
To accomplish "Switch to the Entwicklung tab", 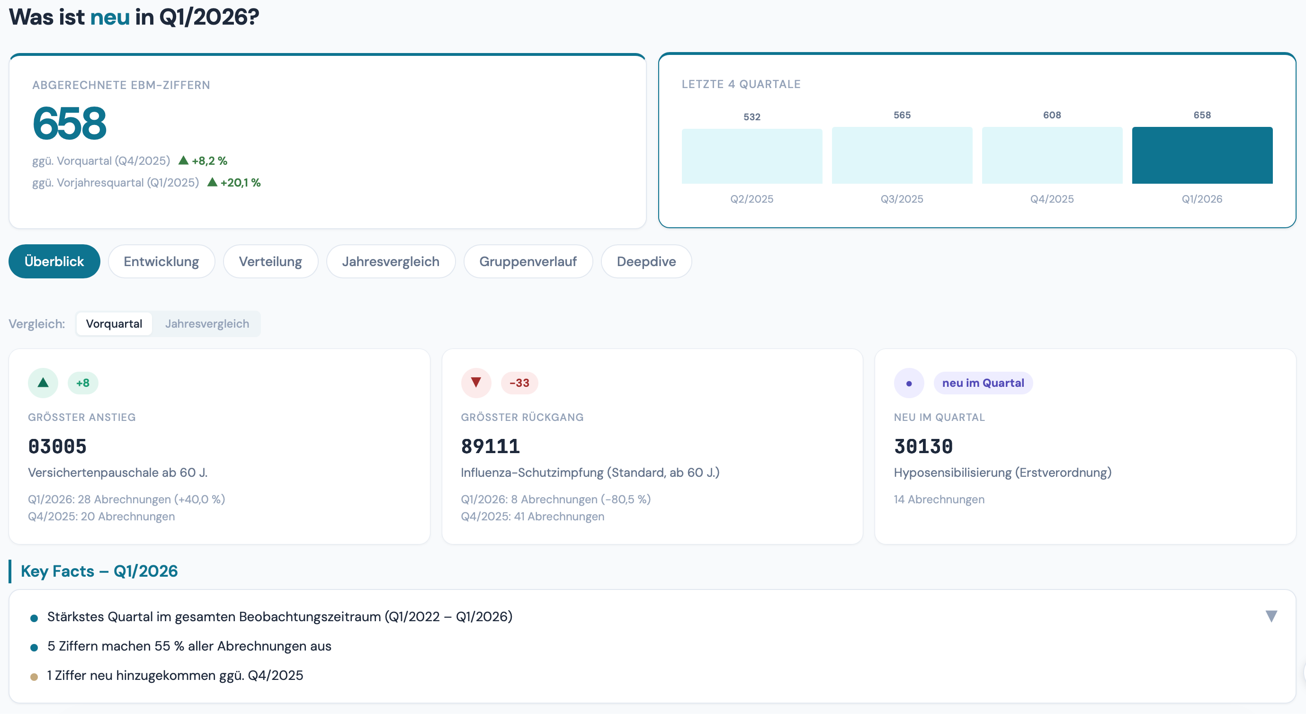I will click(161, 261).
